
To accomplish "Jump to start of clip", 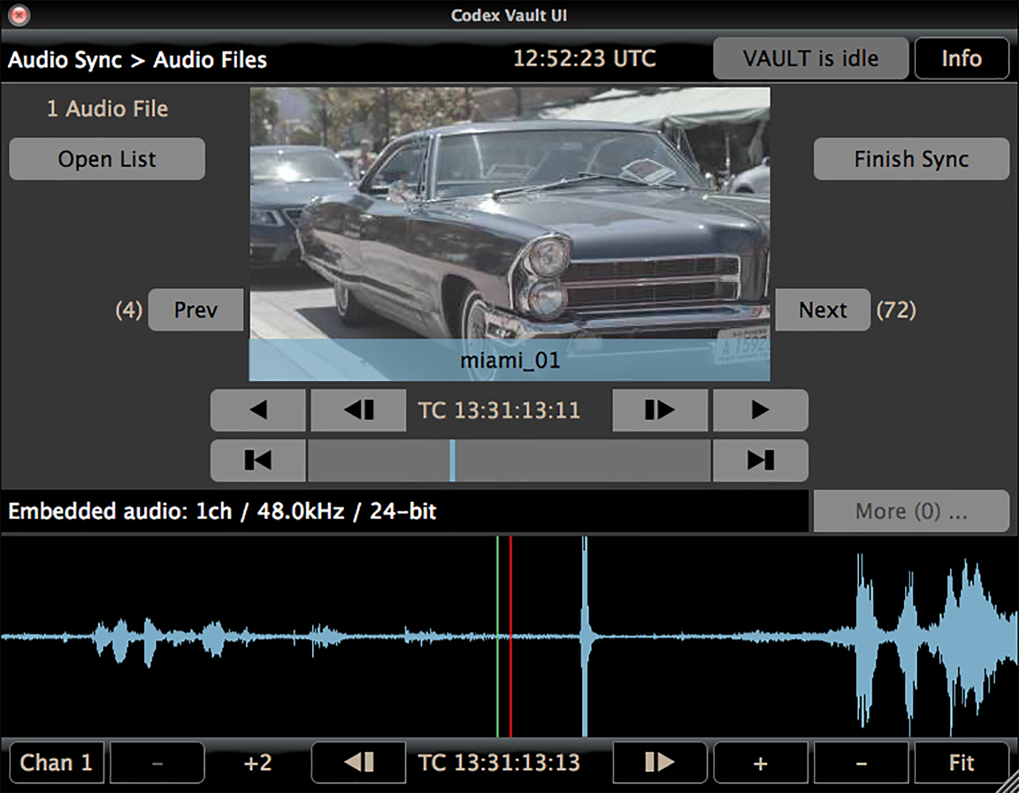I will [x=258, y=460].
